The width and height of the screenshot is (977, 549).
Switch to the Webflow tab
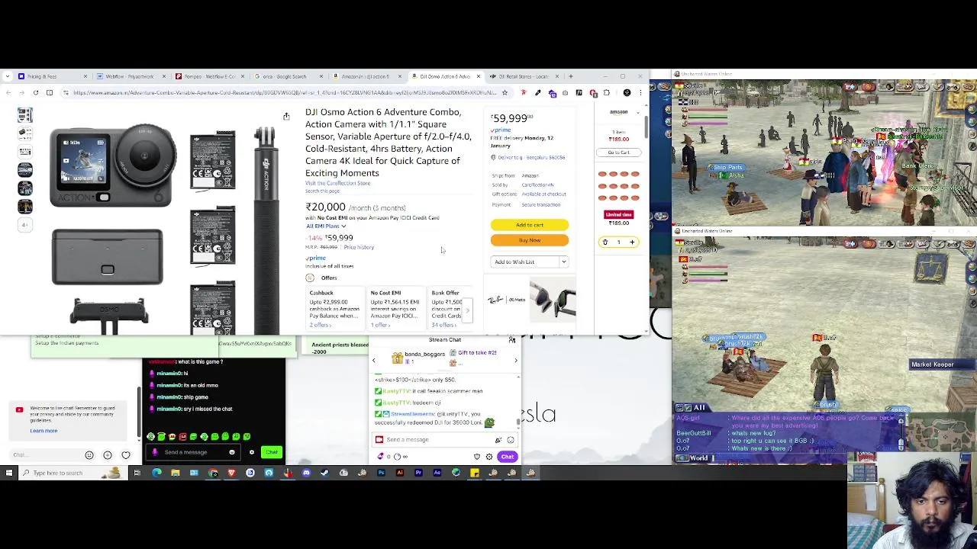click(x=130, y=76)
